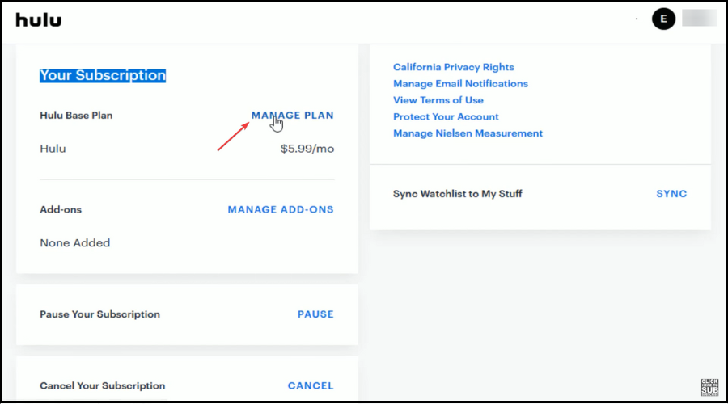
Task: Click the Pause Your Subscription label
Action: point(99,314)
